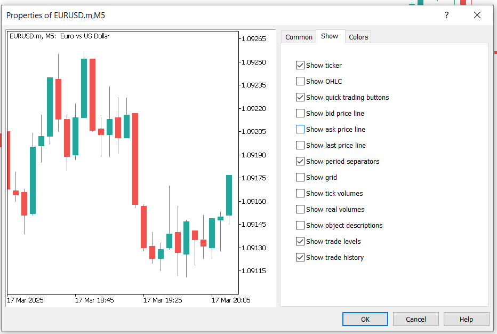This screenshot has height=334, width=497.
Task: Select the Show tab
Action: (x=330, y=36)
